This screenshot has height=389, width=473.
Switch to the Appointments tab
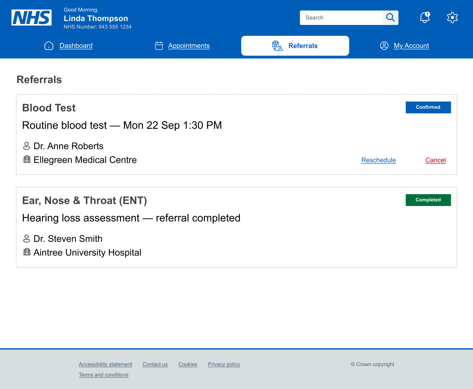click(189, 46)
